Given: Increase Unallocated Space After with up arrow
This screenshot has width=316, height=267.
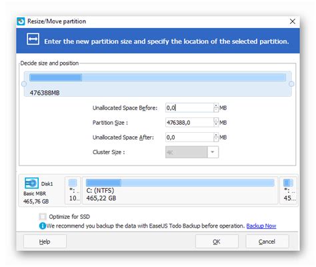Looking at the screenshot, I should pos(216,135).
